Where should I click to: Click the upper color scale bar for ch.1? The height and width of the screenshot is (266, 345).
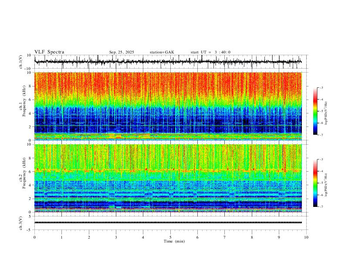[315, 111]
